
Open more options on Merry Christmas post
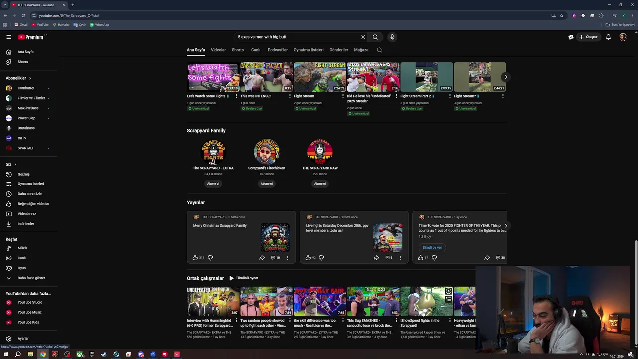click(288, 258)
